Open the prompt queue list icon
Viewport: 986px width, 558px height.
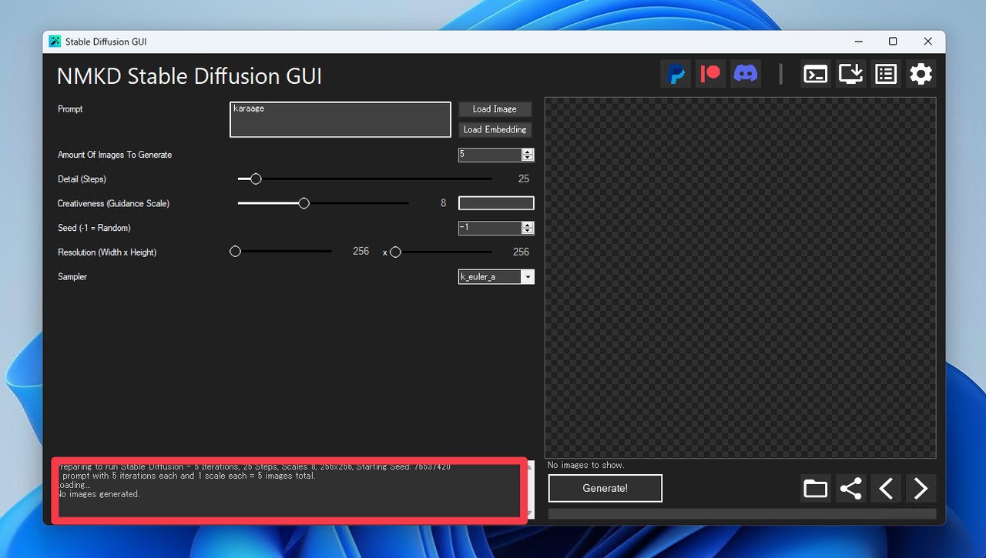click(x=885, y=73)
